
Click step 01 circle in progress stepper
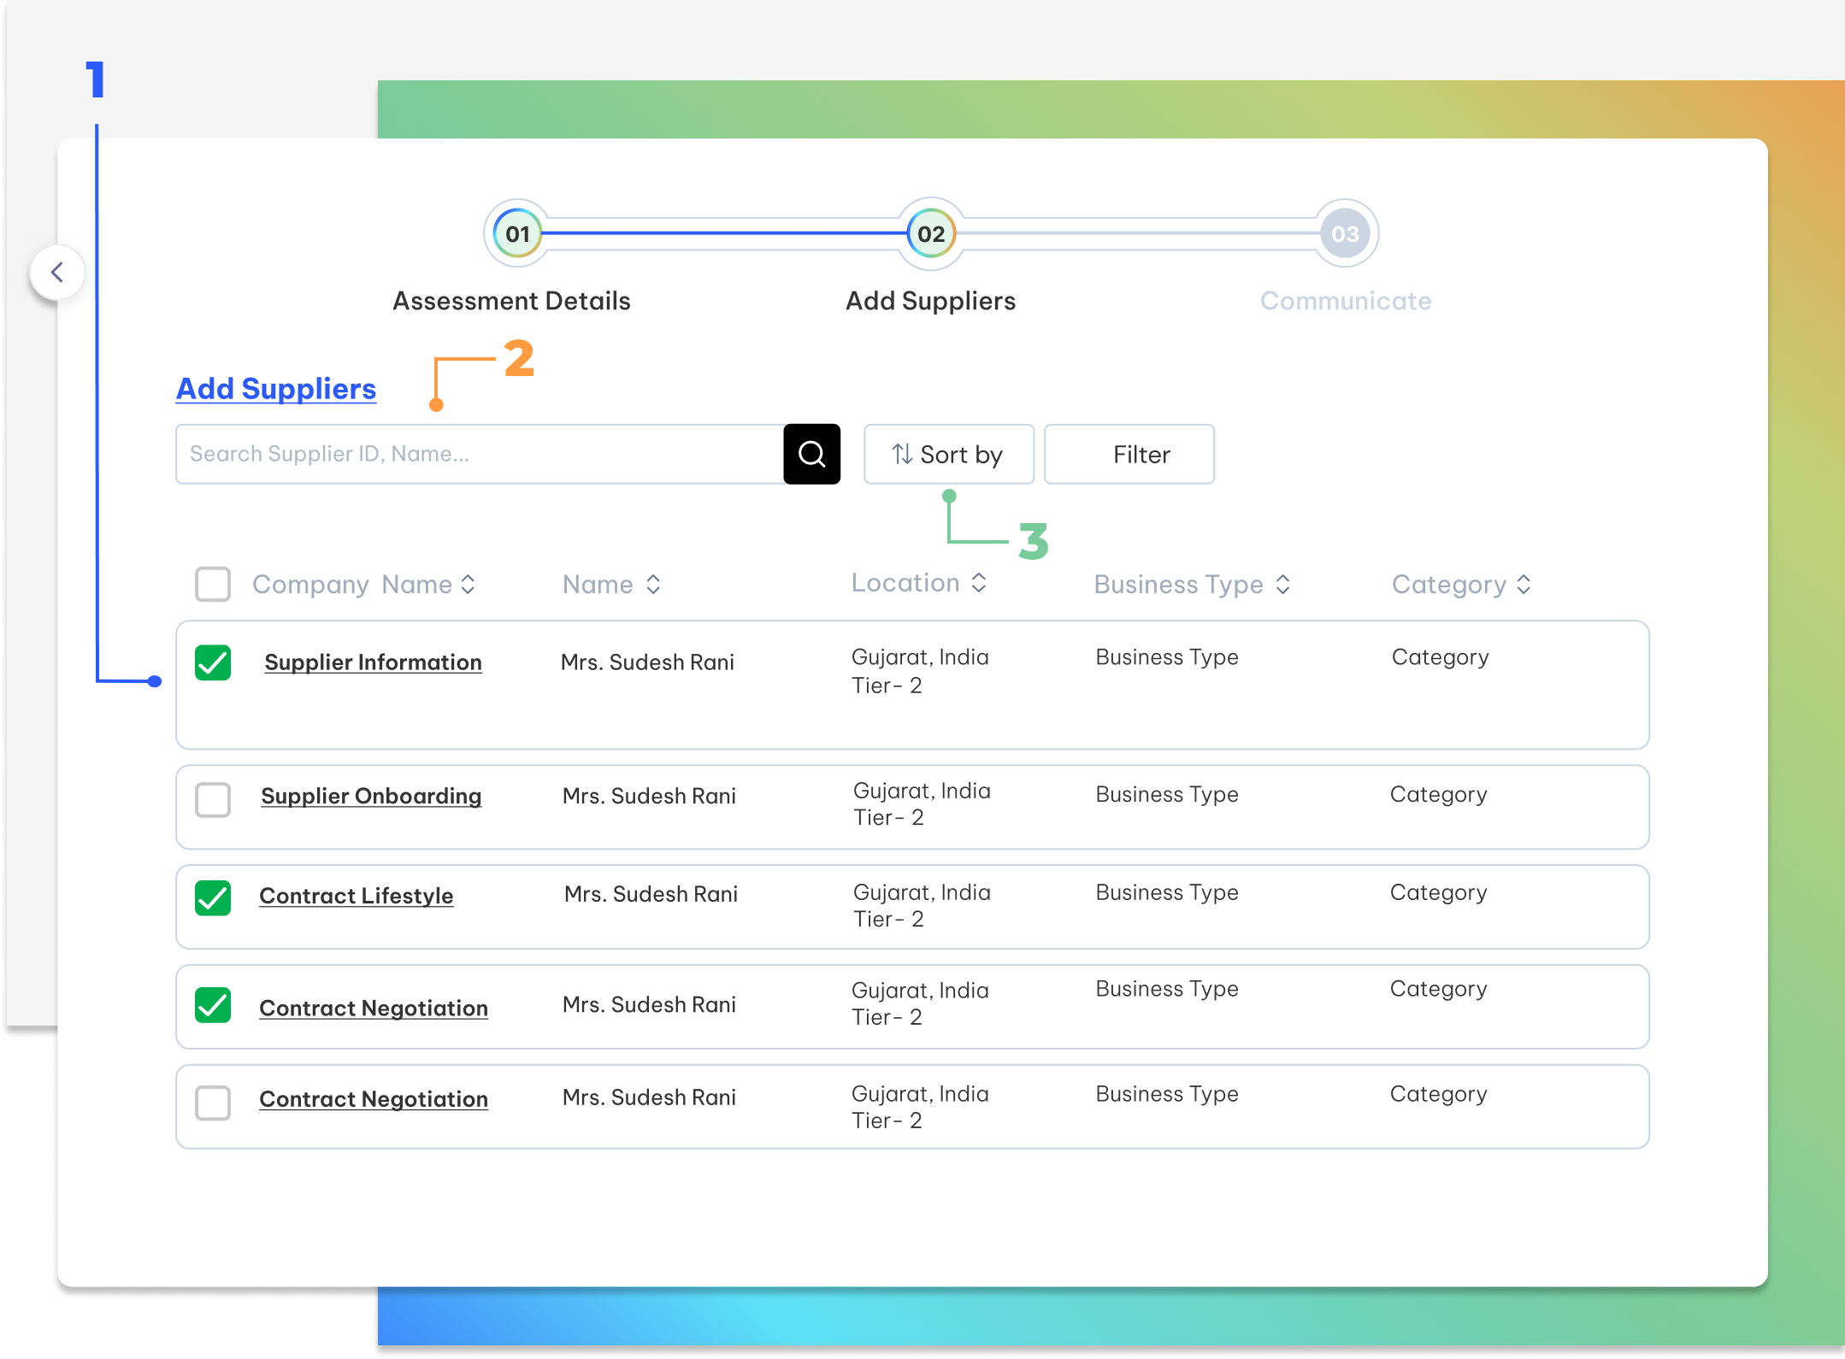(517, 233)
